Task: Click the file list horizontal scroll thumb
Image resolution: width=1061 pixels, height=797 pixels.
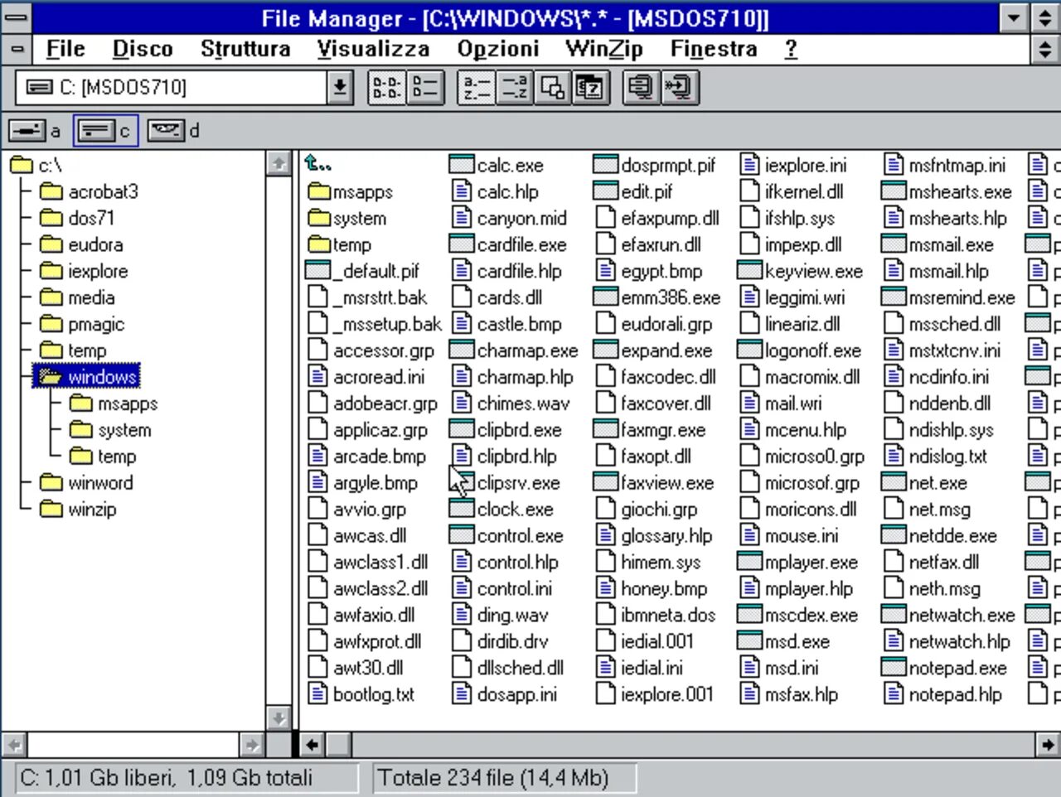Action: [337, 745]
